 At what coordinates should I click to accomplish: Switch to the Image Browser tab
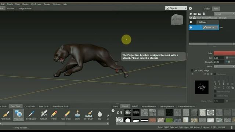pyautogui.click(x=25, y=8)
